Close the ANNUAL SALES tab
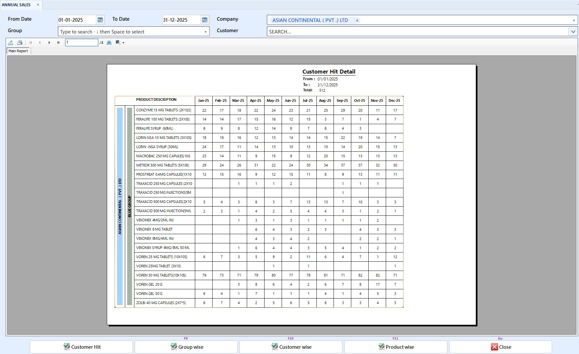 pos(38,5)
